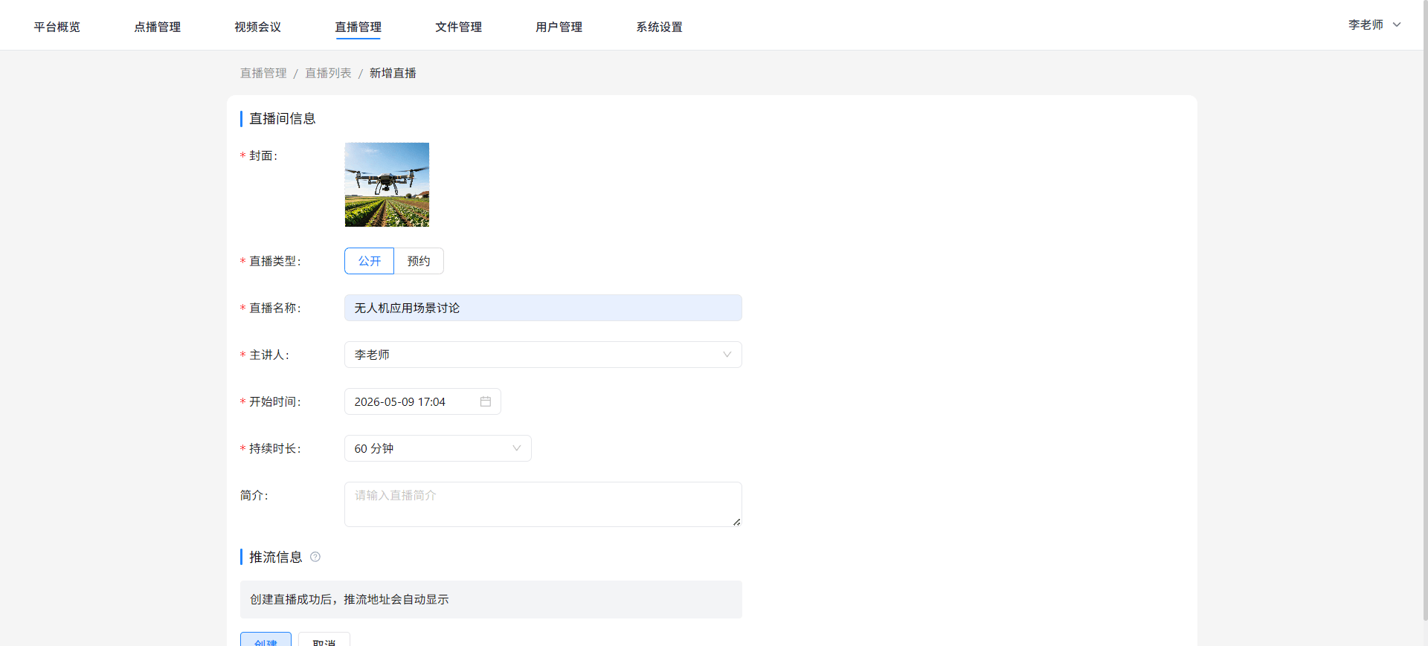This screenshot has height=646, width=1428.
Task: Select the 预约 live type option
Action: pos(419,261)
